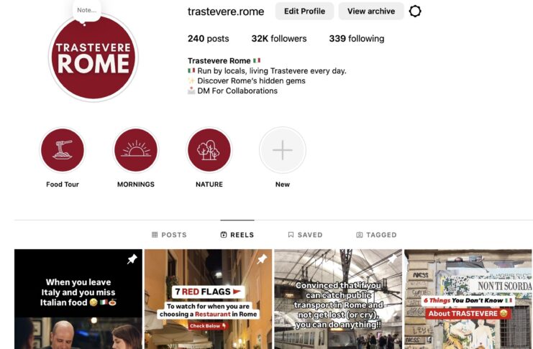This screenshot has height=349, width=533.
Task: Open the public transport in Rome reel
Action: pyautogui.click(x=338, y=299)
